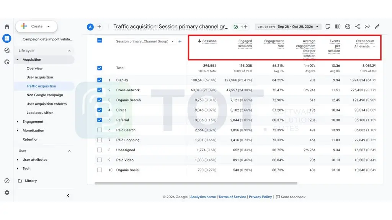Collapse the navigation sidebar arrow
The image size is (392, 220).
click(x=68, y=196)
